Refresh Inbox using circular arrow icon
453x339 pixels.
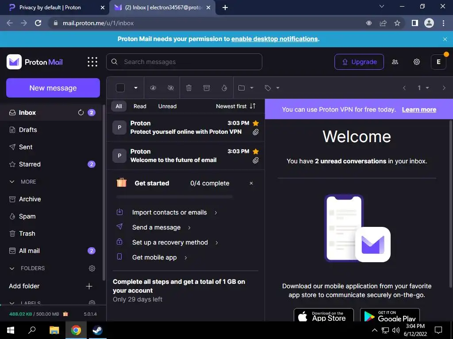[81, 113]
